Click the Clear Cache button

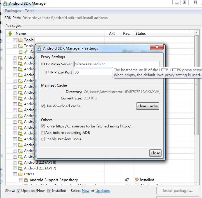[x=148, y=106]
